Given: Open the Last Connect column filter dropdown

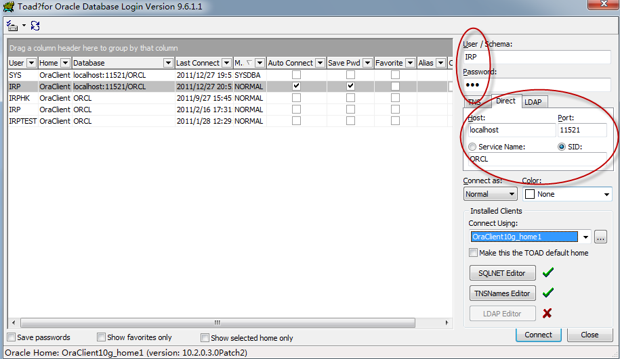Looking at the screenshot, I should 226,63.
